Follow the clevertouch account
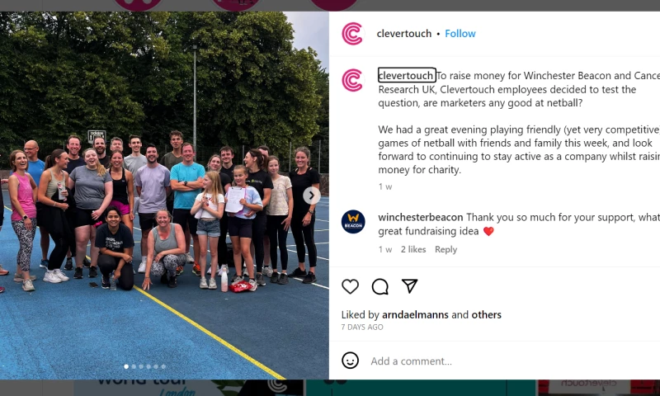 tap(460, 34)
